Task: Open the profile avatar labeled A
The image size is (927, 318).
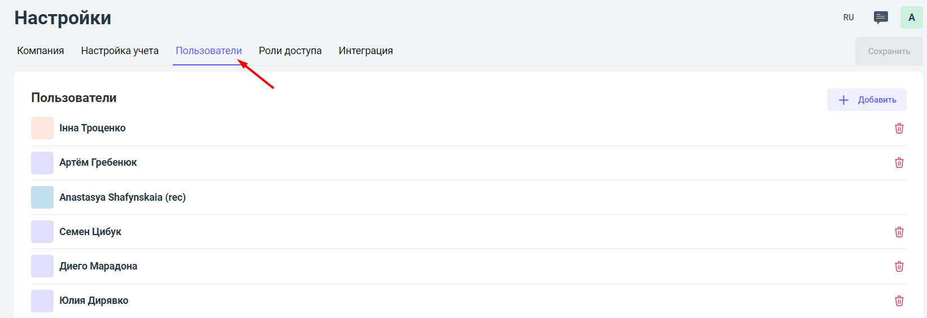Action: tap(911, 17)
